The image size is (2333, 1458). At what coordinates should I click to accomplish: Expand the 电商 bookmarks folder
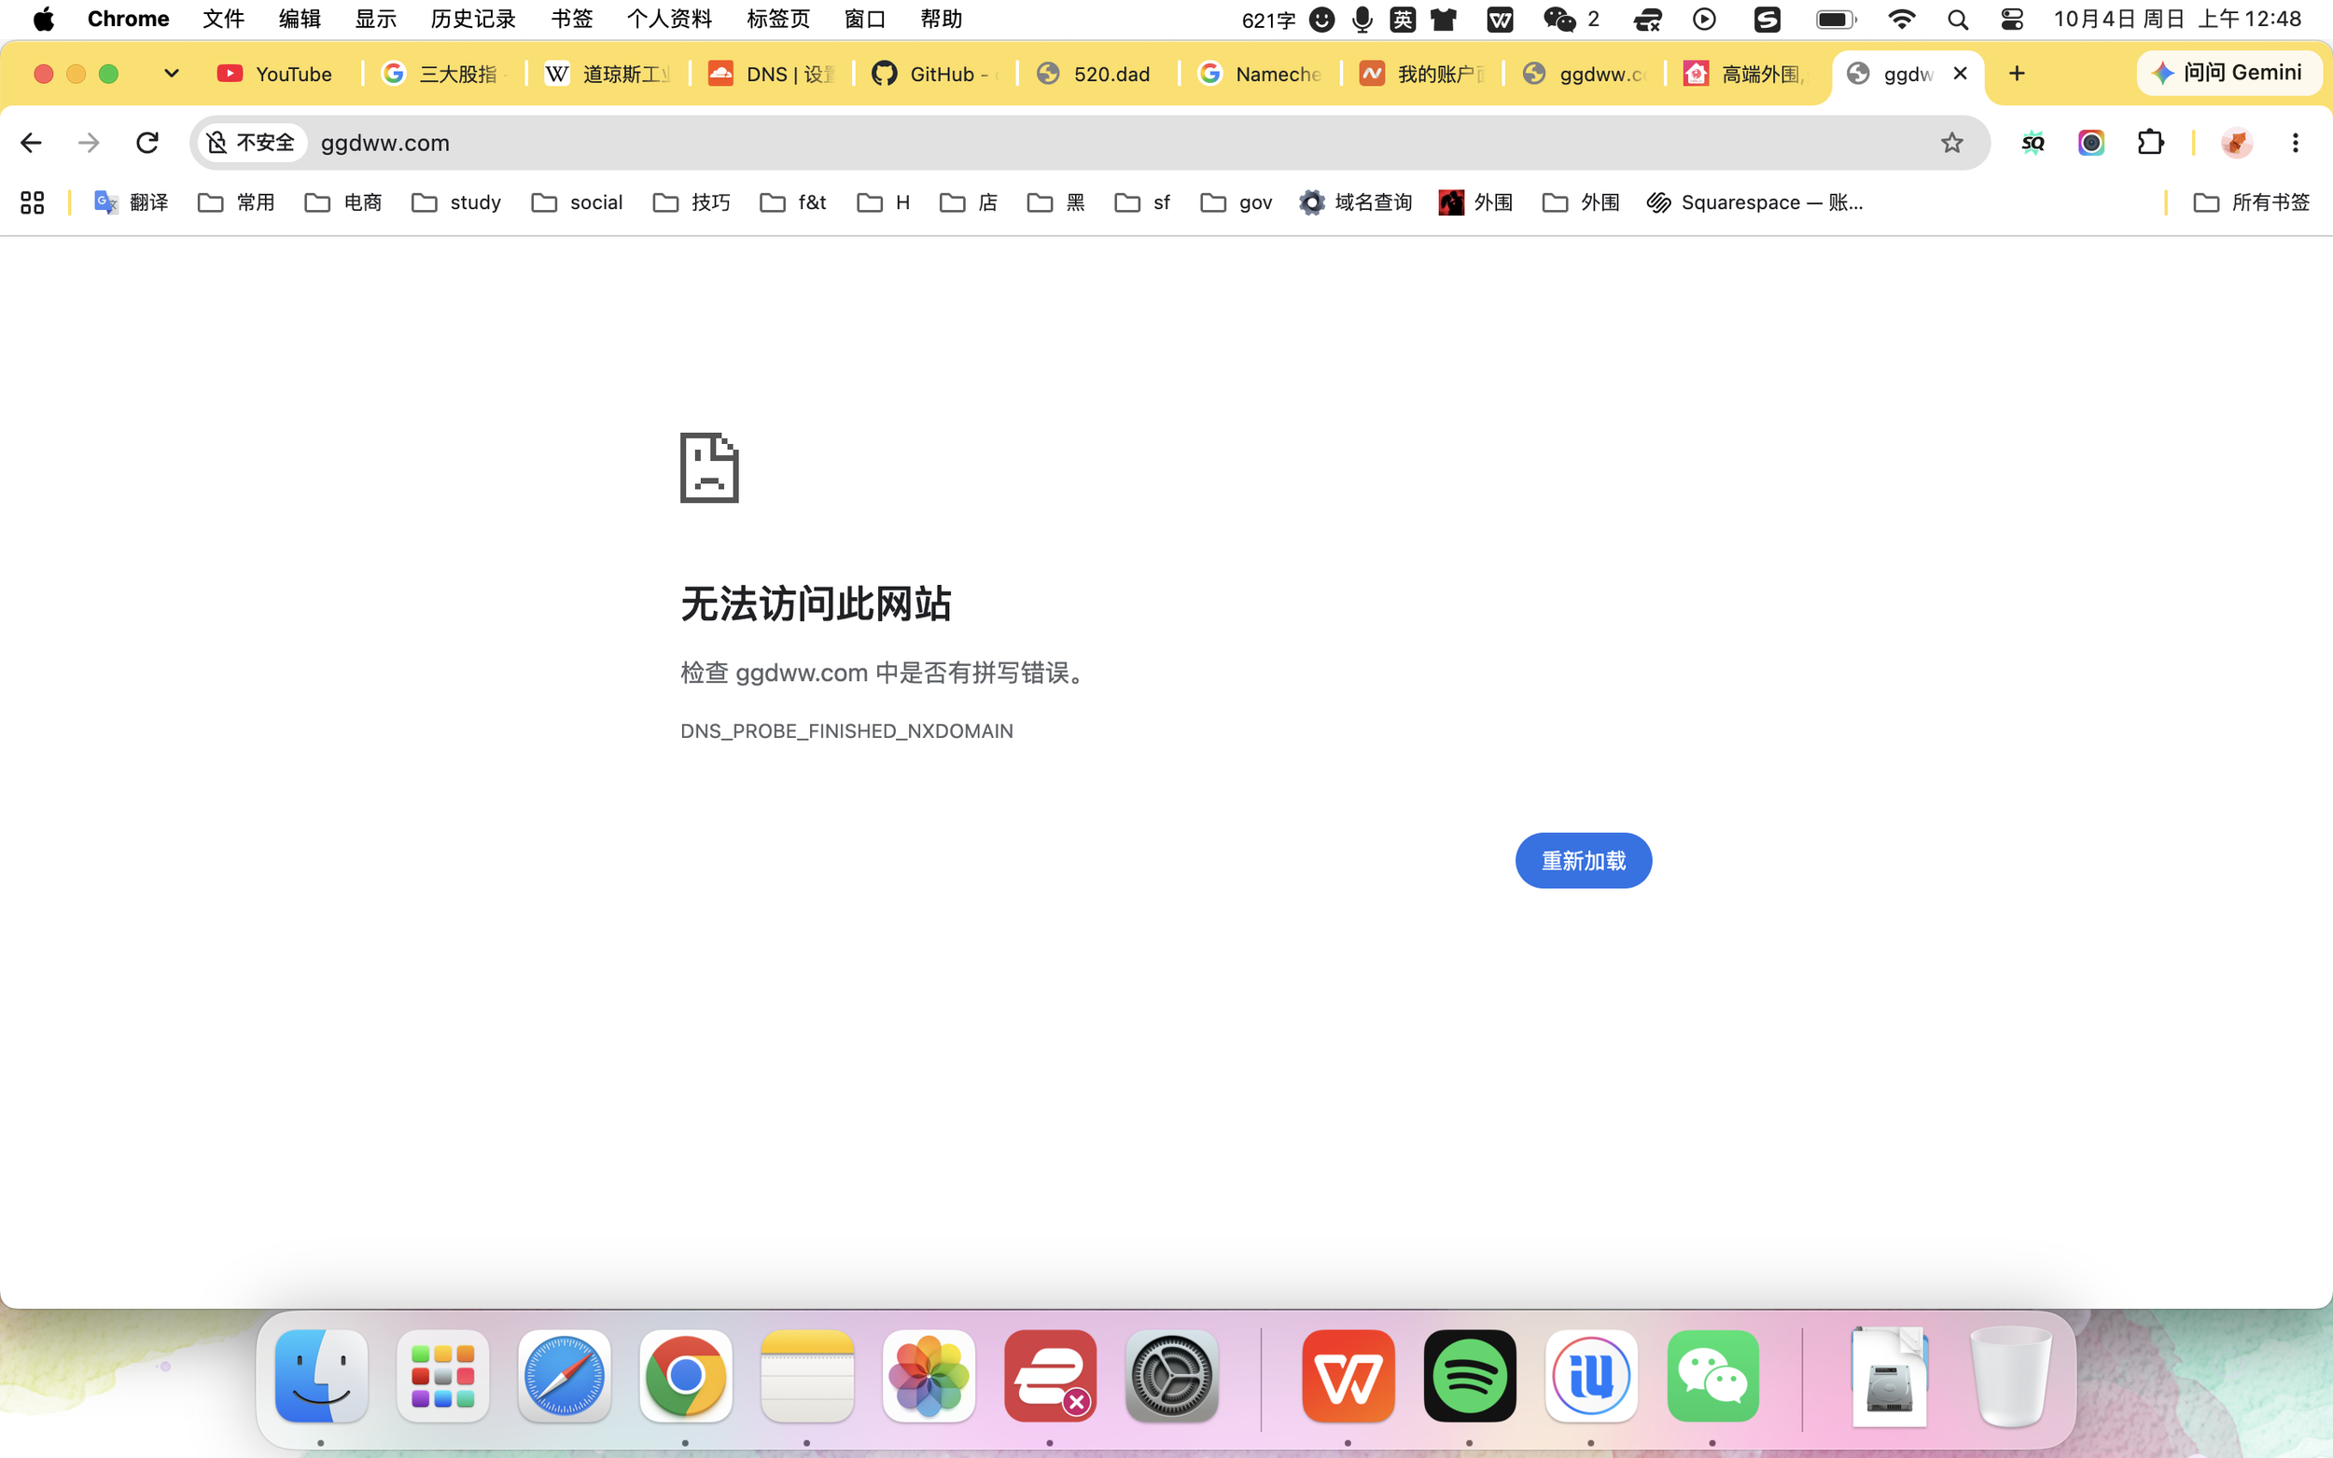coord(343,202)
